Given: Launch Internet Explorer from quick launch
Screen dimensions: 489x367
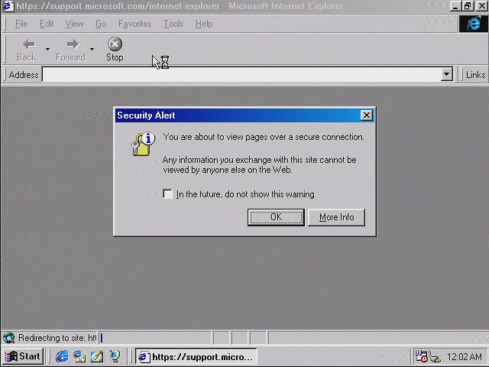Looking at the screenshot, I should tap(62, 356).
